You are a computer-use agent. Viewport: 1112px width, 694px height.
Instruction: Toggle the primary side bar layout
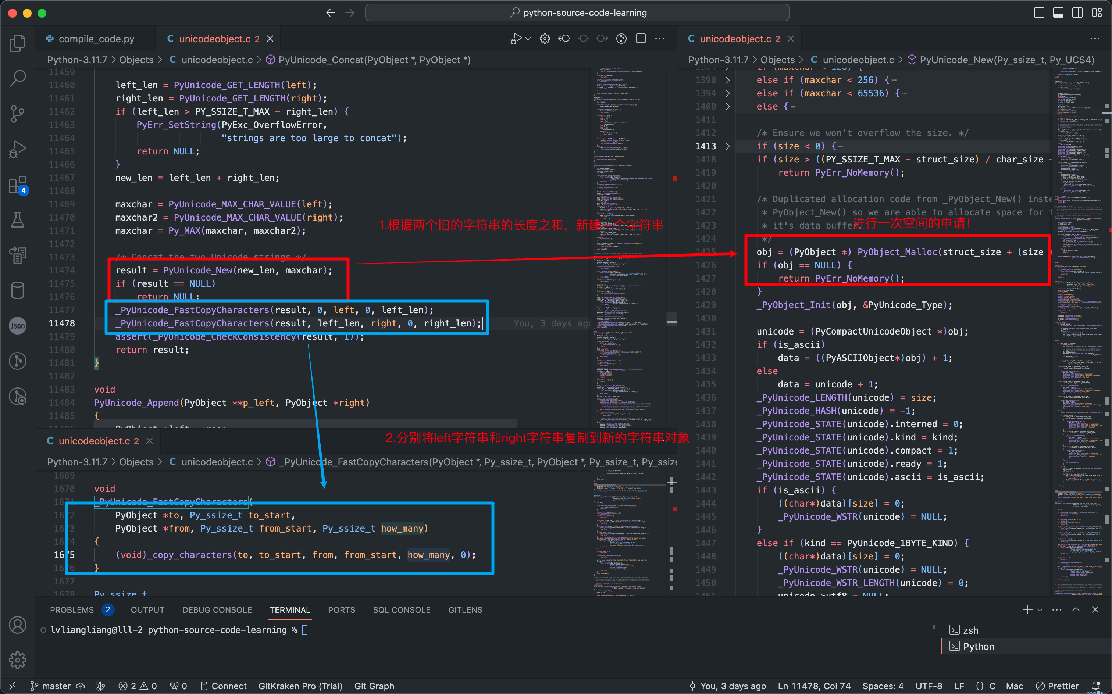[1038, 13]
